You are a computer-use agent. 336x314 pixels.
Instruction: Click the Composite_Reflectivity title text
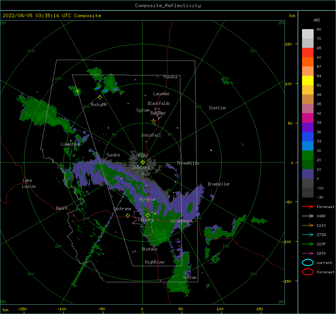168,6
